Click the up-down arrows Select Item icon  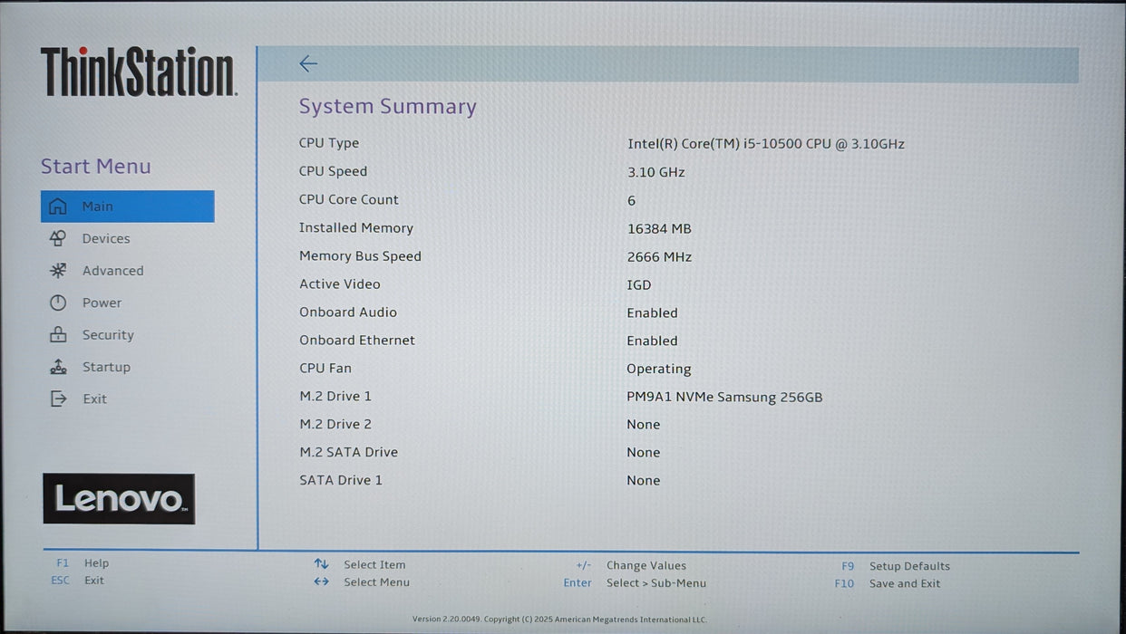[321, 564]
